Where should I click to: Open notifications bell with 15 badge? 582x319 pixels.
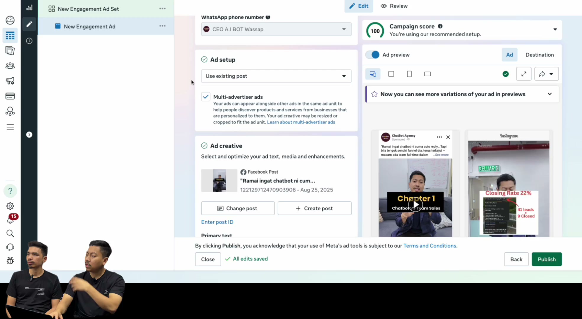tap(11, 219)
